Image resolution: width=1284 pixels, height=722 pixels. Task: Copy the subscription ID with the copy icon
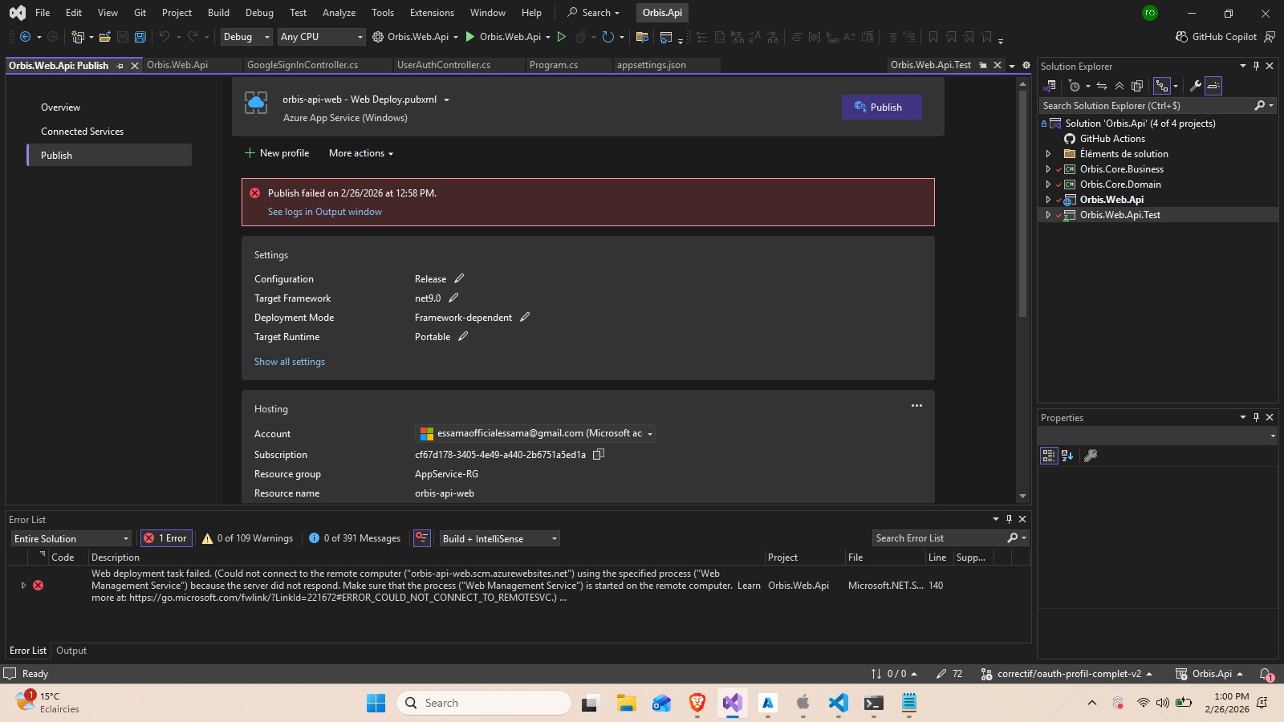click(598, 454)
